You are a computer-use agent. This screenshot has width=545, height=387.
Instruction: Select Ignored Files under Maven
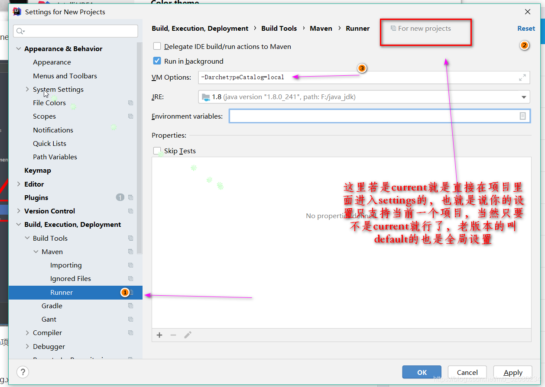tap(71, 278)
